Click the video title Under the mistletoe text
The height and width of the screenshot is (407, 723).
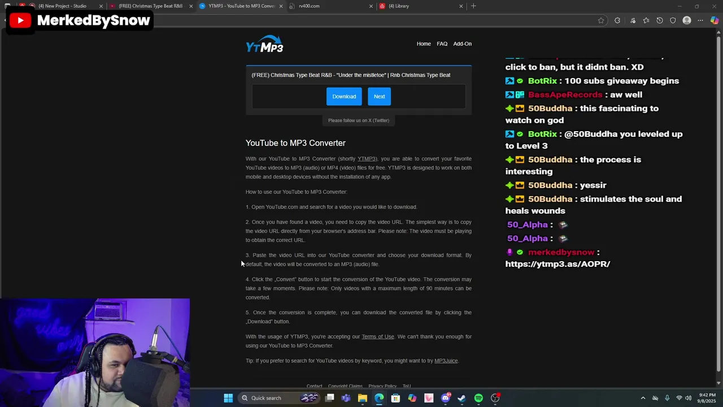coord(351,75)
